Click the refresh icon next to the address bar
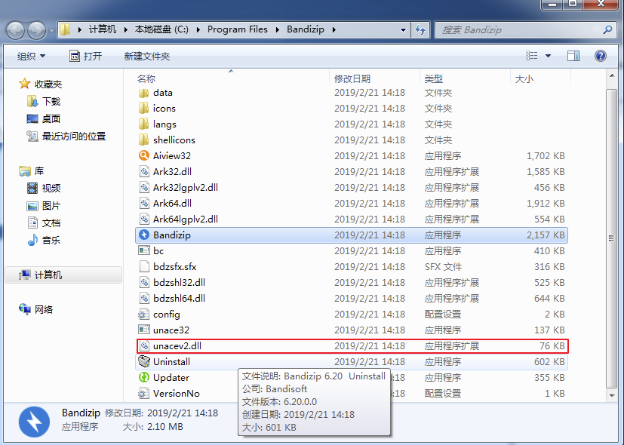 point(420,30)
